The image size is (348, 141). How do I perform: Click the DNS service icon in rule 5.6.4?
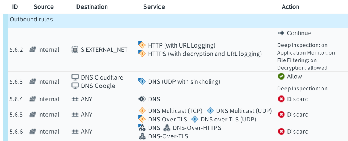click(x=142, y=99)
